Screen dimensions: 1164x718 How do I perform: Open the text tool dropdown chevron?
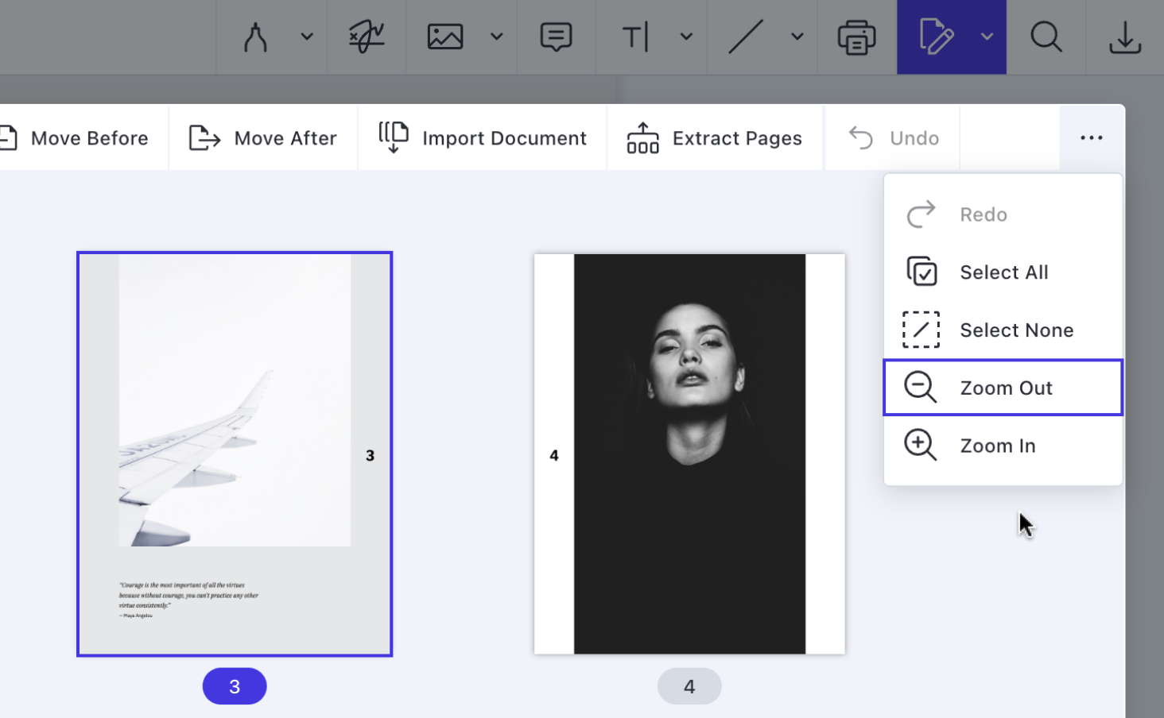pyautogui.click(x=687, y=37)
